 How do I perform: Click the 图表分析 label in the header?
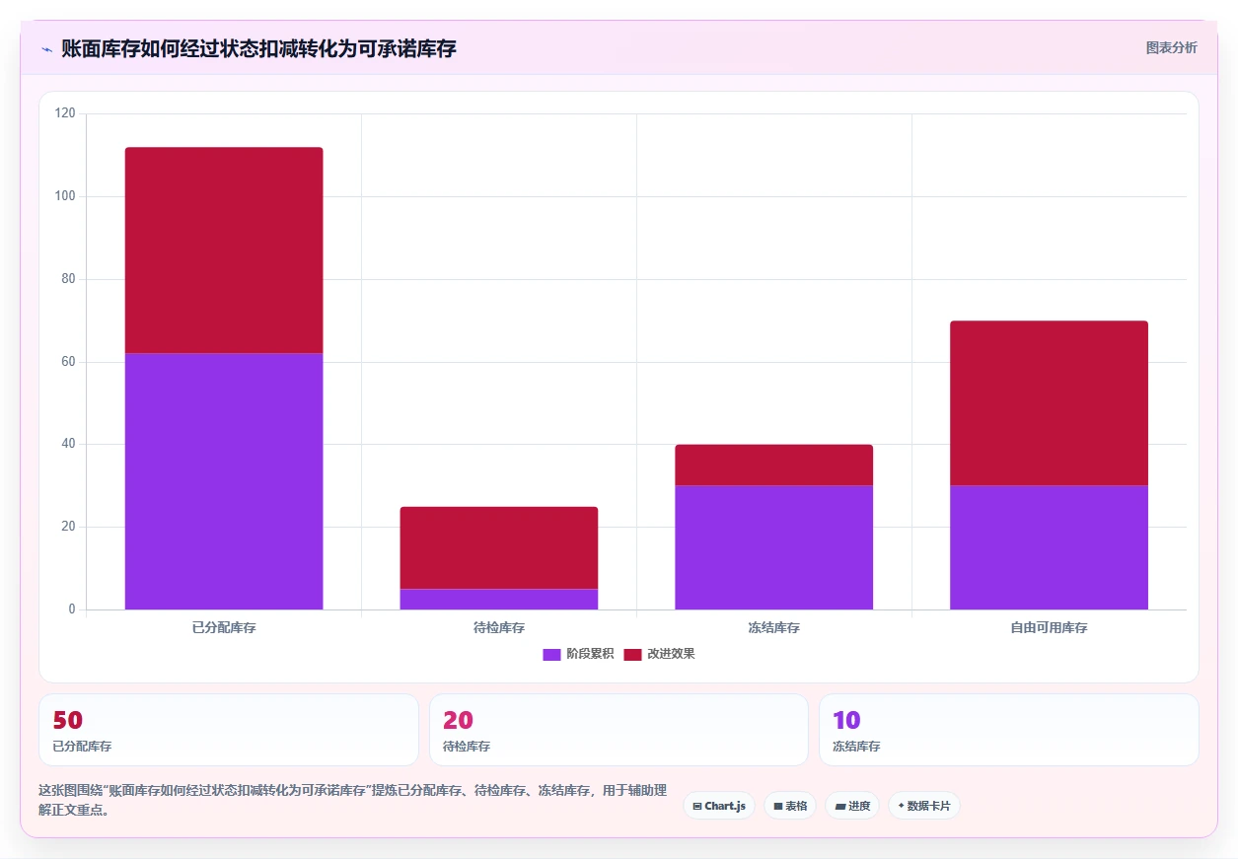pos(1171,47)
